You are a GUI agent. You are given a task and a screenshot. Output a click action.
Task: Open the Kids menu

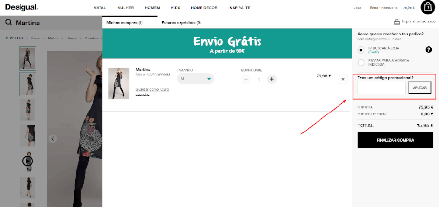(175, 8)
